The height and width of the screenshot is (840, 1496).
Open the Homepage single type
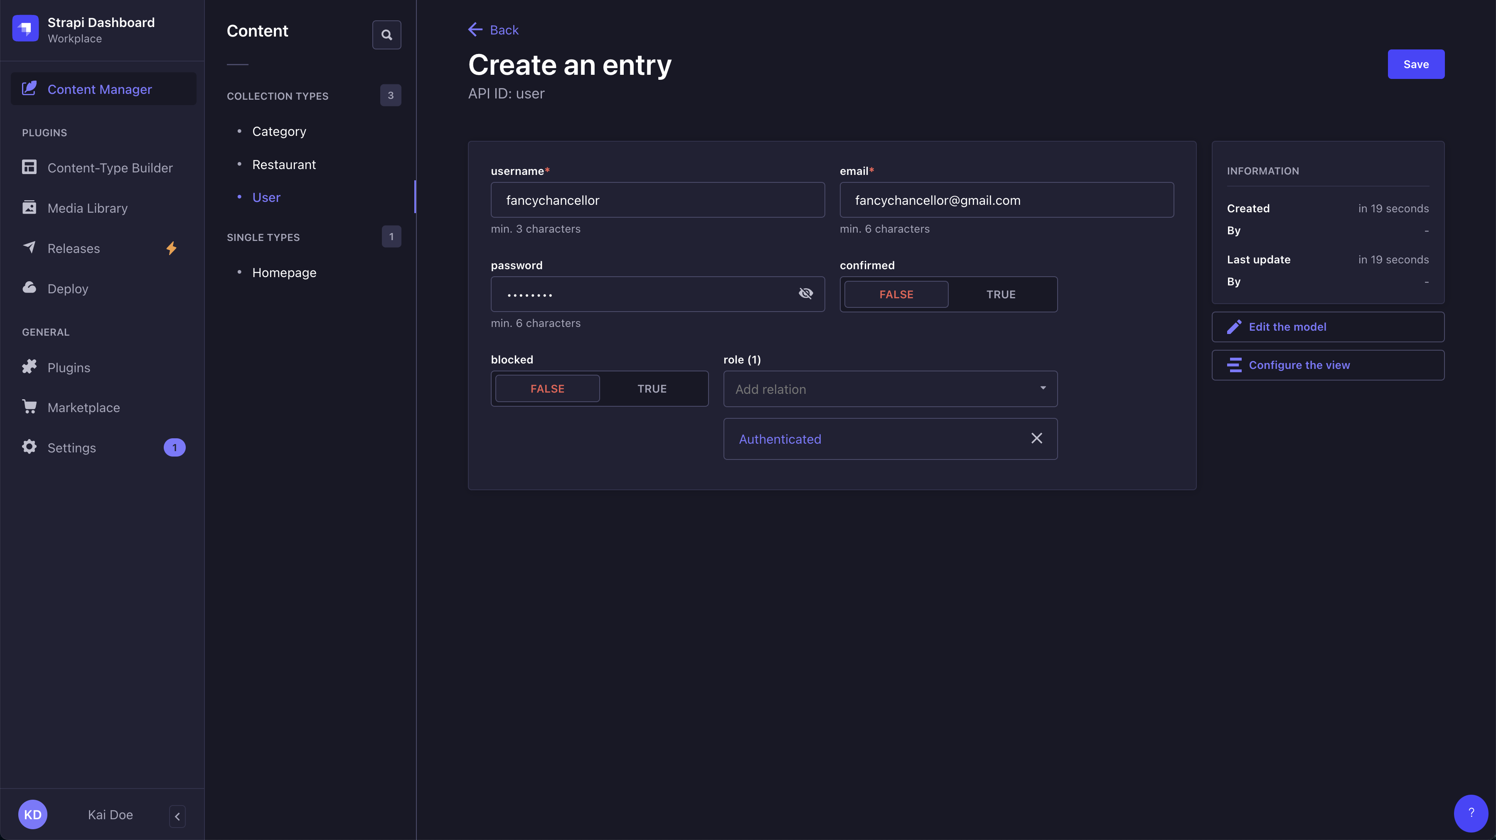(284, 272)
